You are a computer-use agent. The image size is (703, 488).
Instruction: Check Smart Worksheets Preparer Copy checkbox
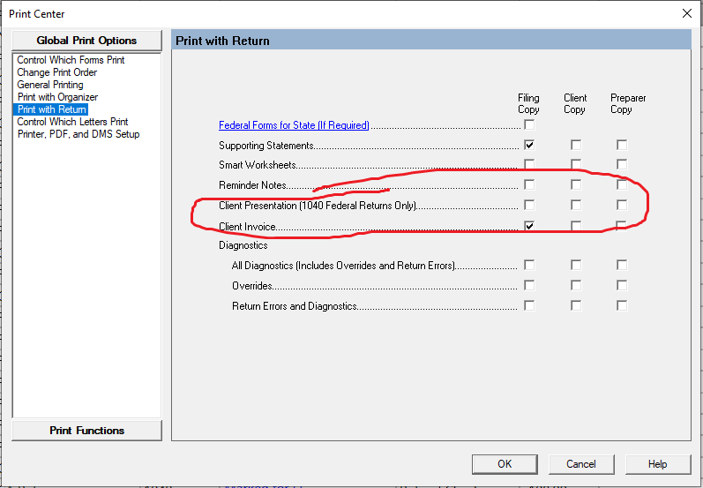click(x=622, y=165)
